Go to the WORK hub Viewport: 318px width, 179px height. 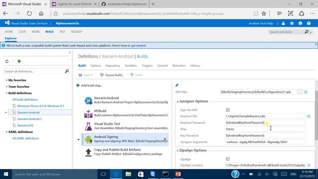(36, 32)
